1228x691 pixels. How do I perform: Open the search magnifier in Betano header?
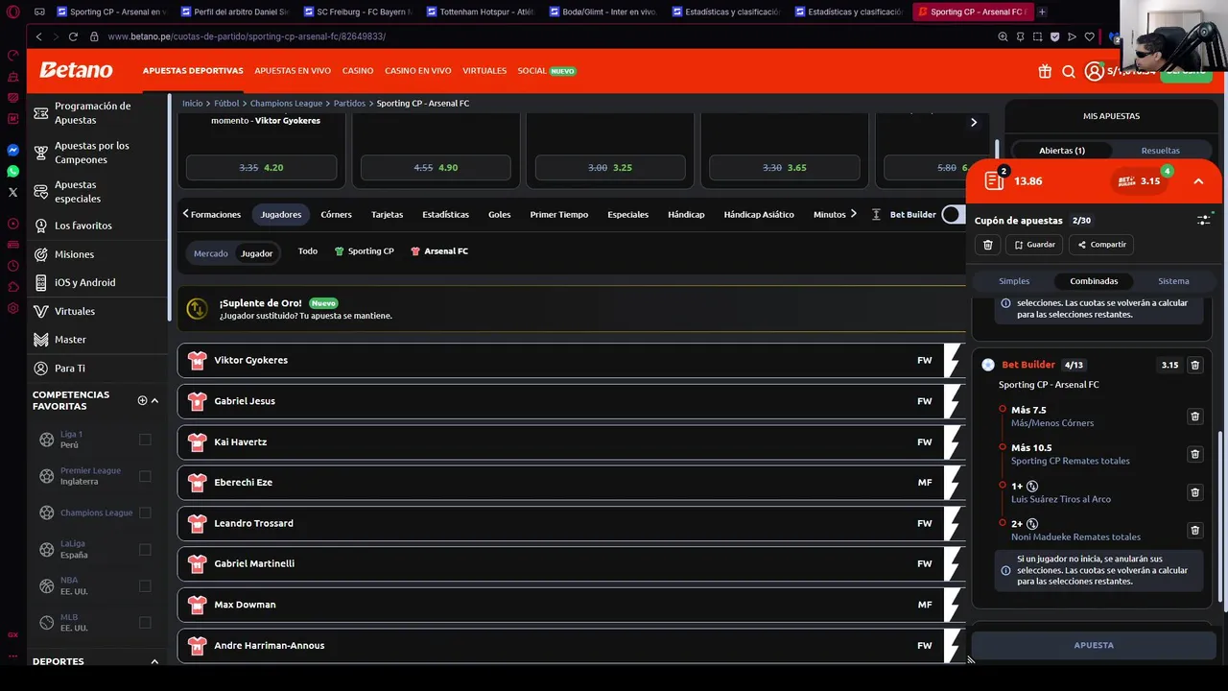[x=1069, y=71]
